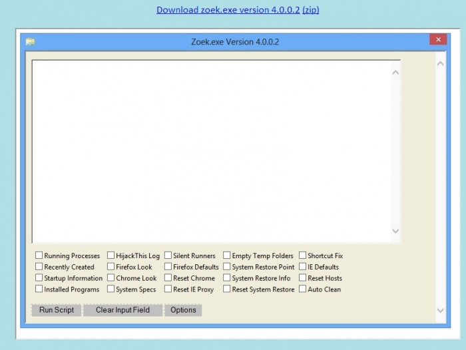
Task: Open the Options button
Action: [183, 310]
